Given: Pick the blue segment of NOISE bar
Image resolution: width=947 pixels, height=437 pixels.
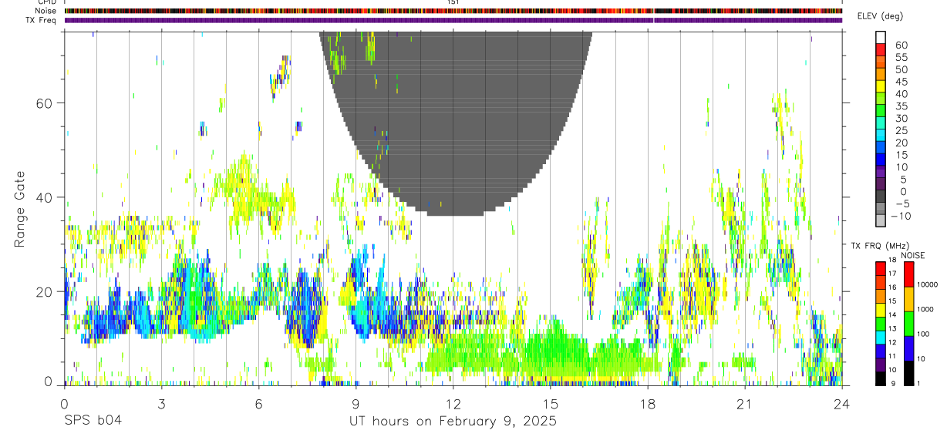Looking at the screenshot, I should pyautogui.click(x=908, y=348).
